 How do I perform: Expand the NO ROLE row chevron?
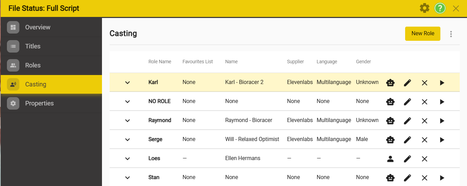pyautogui.click(x=128, y=102)
